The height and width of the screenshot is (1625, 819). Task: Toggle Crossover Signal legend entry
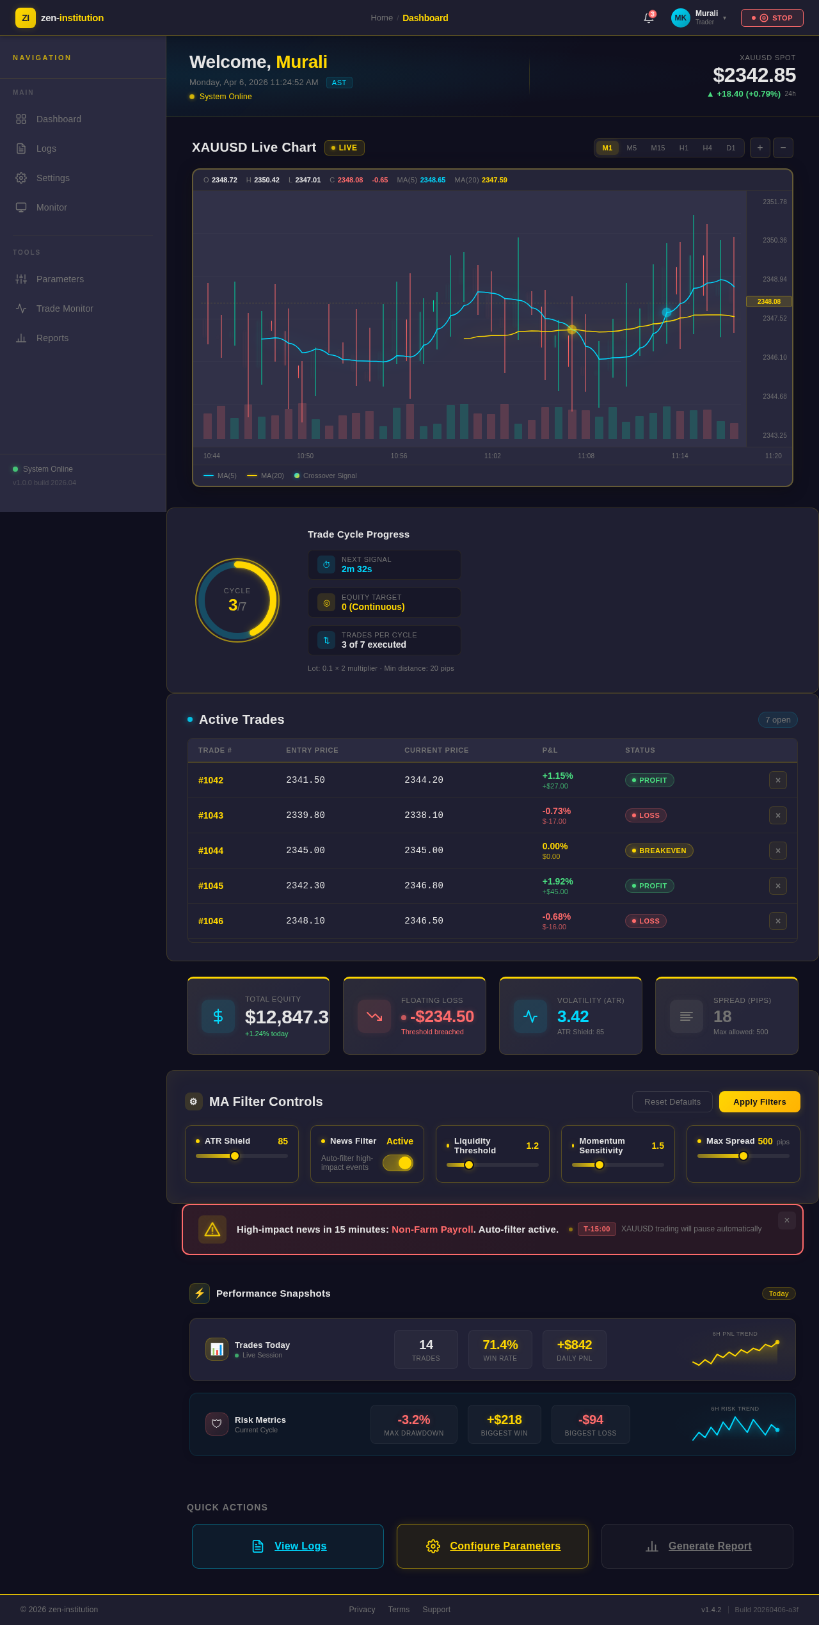tap(326, 476)
